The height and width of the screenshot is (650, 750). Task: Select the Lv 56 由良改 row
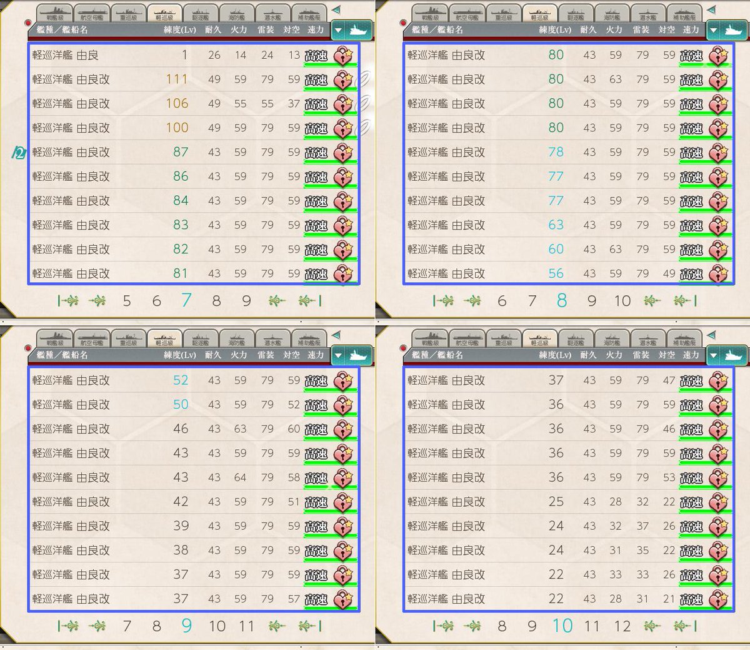click(569, 273)
